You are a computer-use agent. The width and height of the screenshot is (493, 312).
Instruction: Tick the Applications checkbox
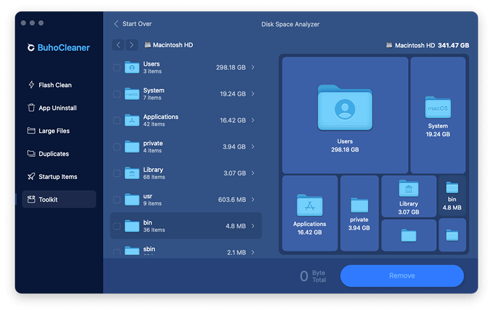coord(116,120)
